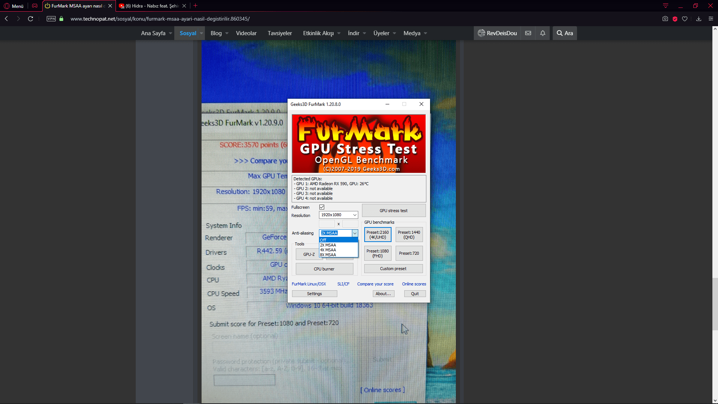Image resolution: width=718 pixels, height=404 pixels.
Task: Open the snapshot camera tool
Action: click(x=665, y=19)
